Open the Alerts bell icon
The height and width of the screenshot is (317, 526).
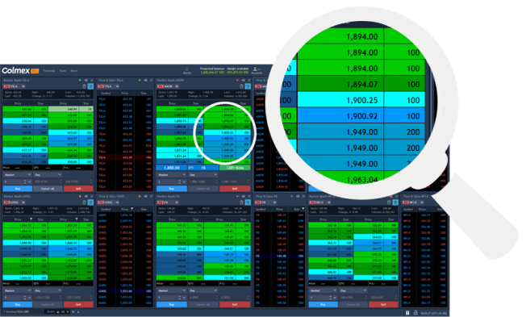tap(187, 69)
